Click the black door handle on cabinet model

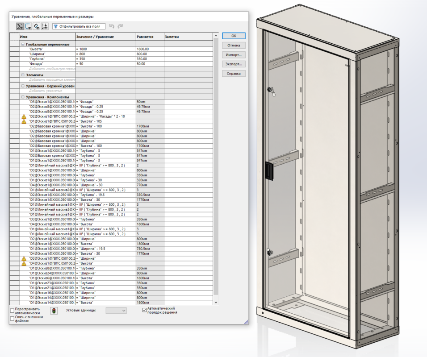point(269,170)
